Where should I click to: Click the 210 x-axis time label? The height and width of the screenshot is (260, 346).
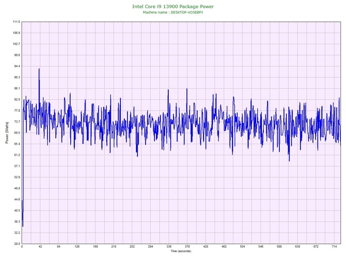[x=114, y=247]
